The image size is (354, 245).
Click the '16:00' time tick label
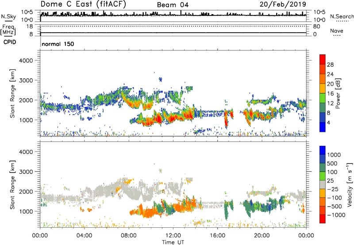217,236
